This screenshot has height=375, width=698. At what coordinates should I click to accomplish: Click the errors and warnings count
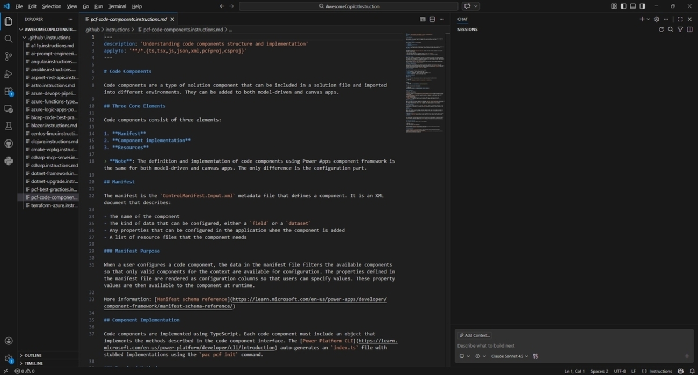pyautogui.click(x=25, y=371)
